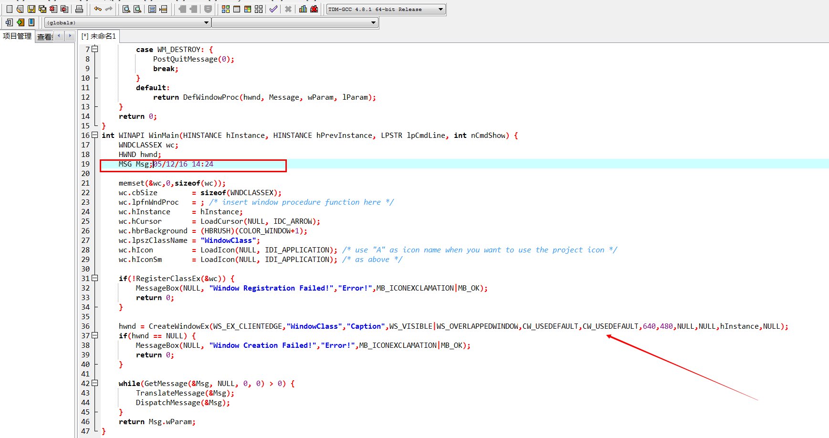
Task: Click the Compile grid icon
Action: coord(226,9)
